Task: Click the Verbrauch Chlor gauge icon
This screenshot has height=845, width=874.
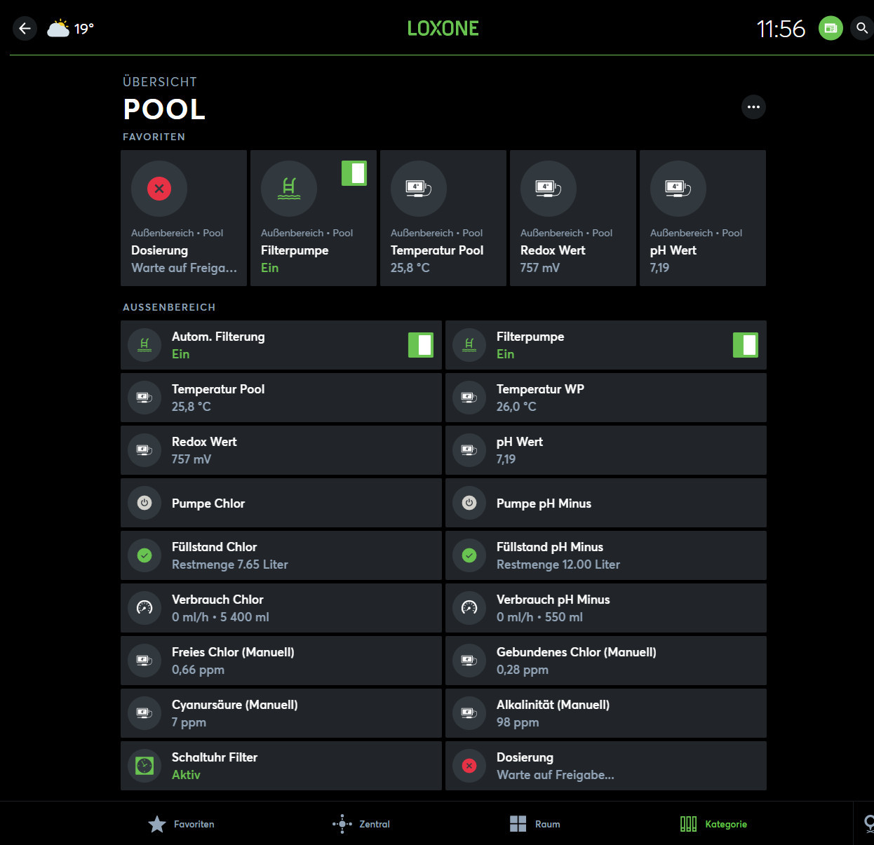Action: pyautogui.click(x=144, y=608)
